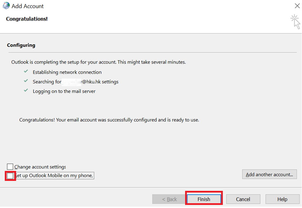
Task: Click the Finish button
Action: 204,199
